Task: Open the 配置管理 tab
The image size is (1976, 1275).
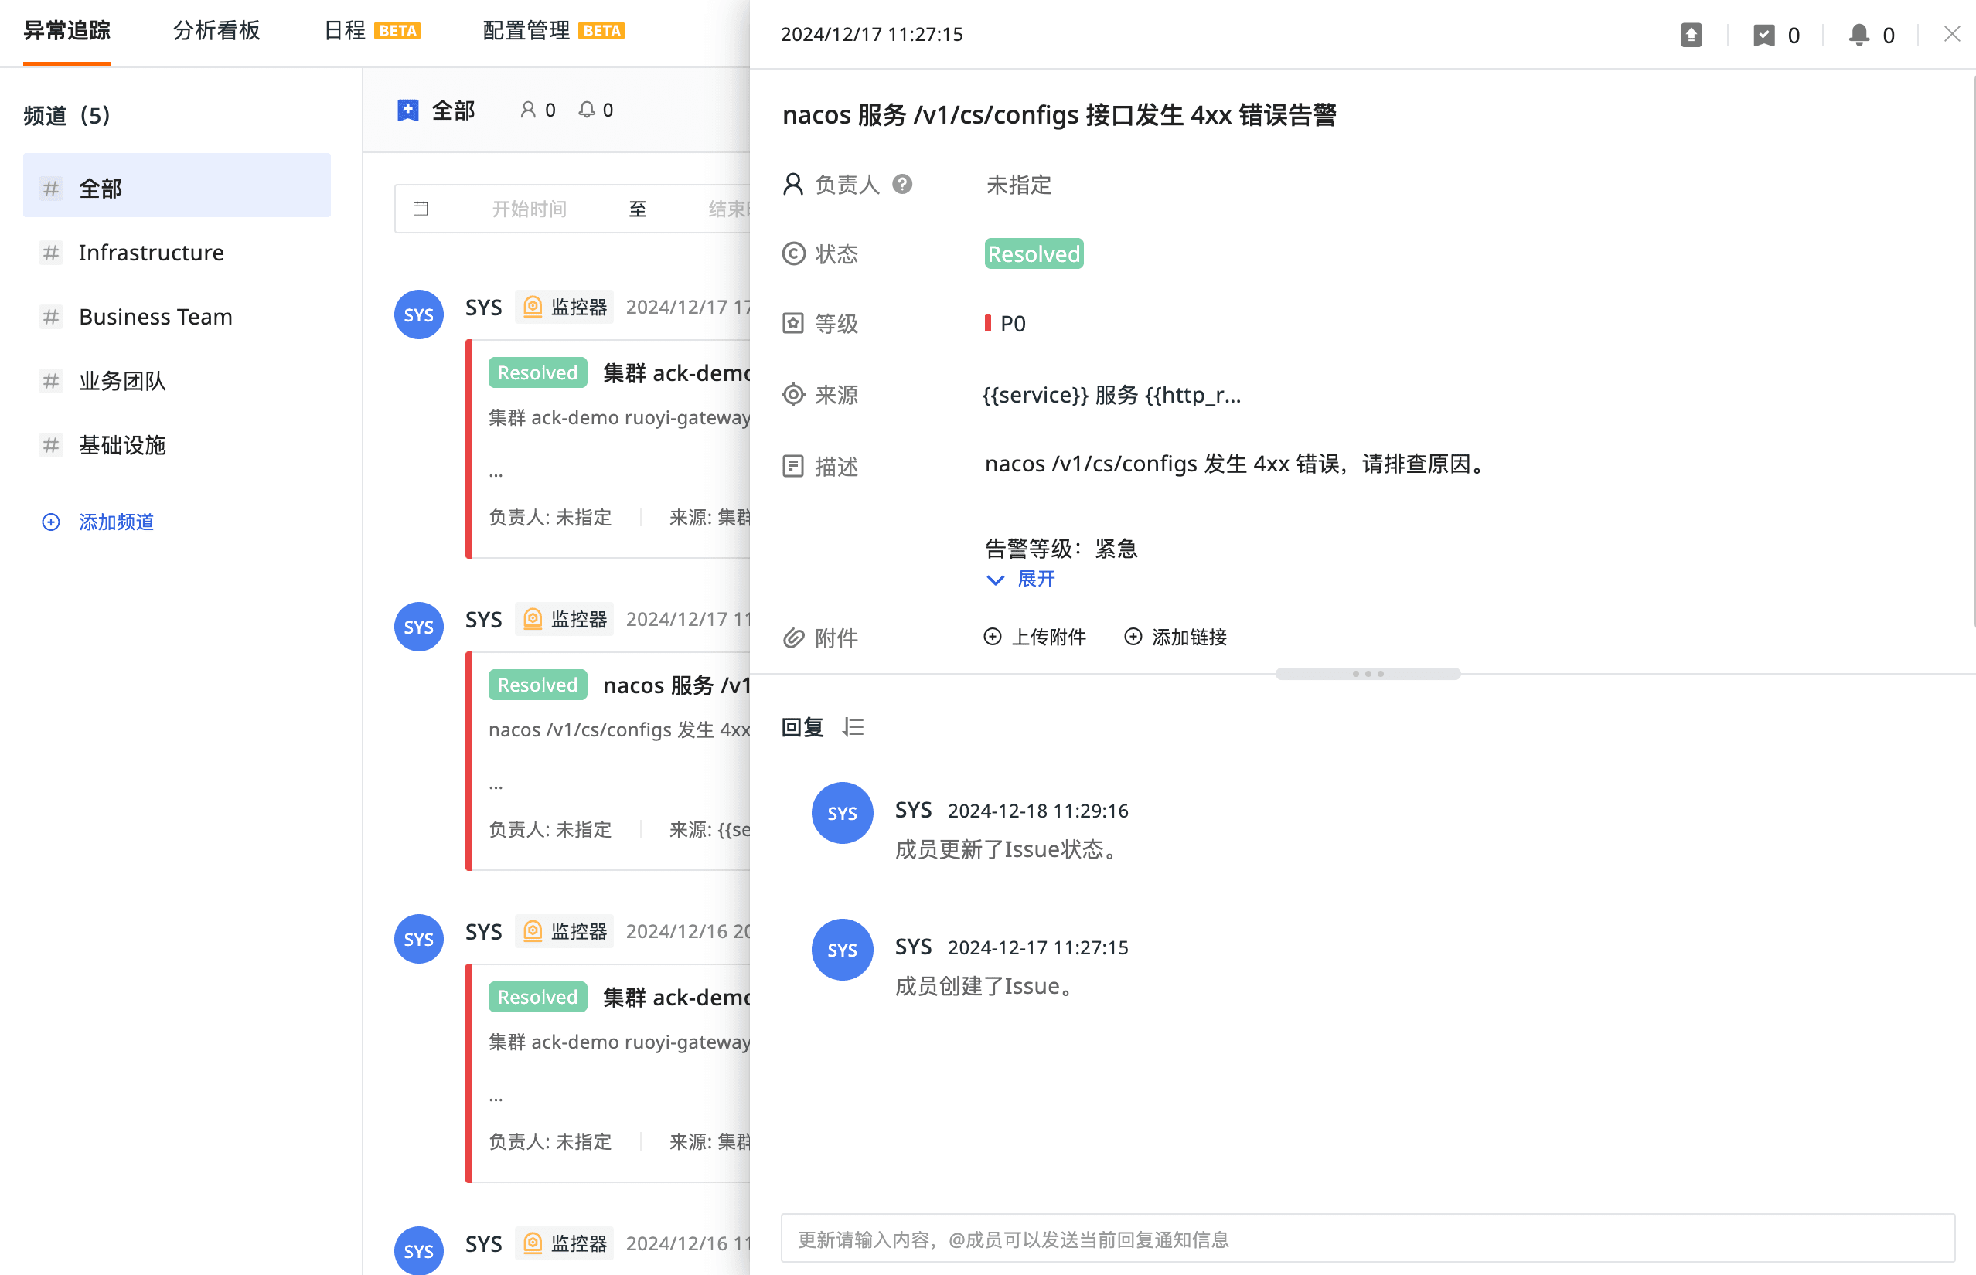Action: click(526, 32)
